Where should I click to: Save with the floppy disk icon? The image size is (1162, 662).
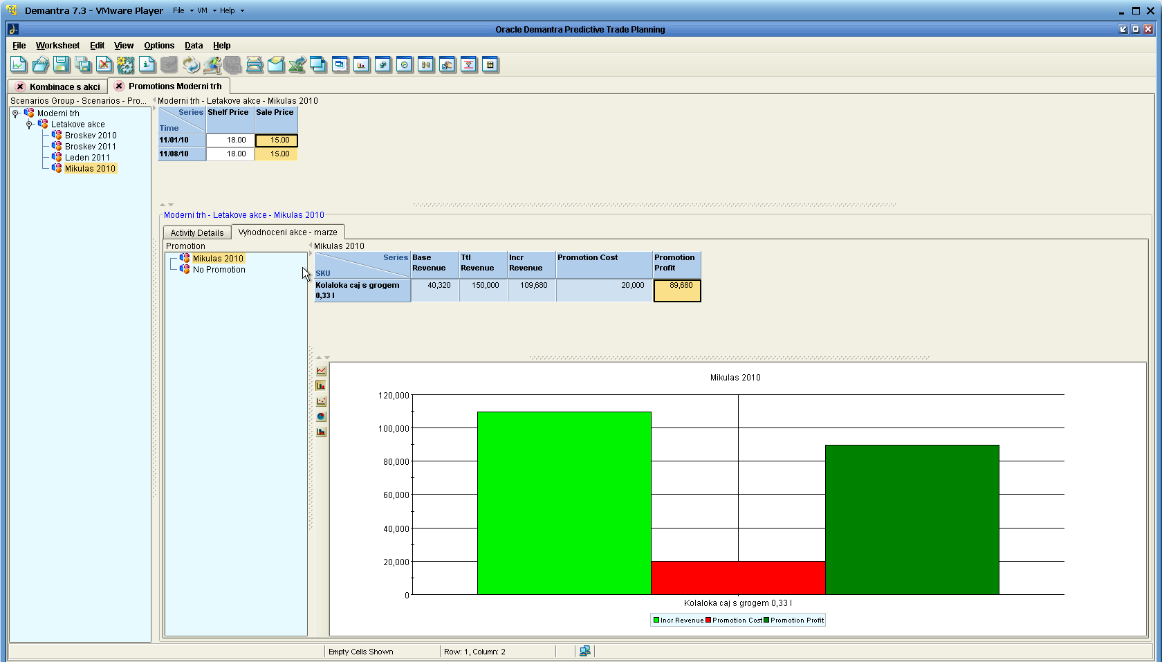(x=62, y=65)
